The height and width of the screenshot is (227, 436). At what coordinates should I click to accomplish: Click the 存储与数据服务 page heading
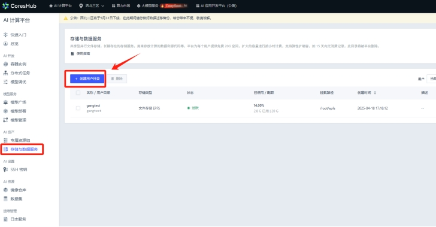tap(86, 39)
